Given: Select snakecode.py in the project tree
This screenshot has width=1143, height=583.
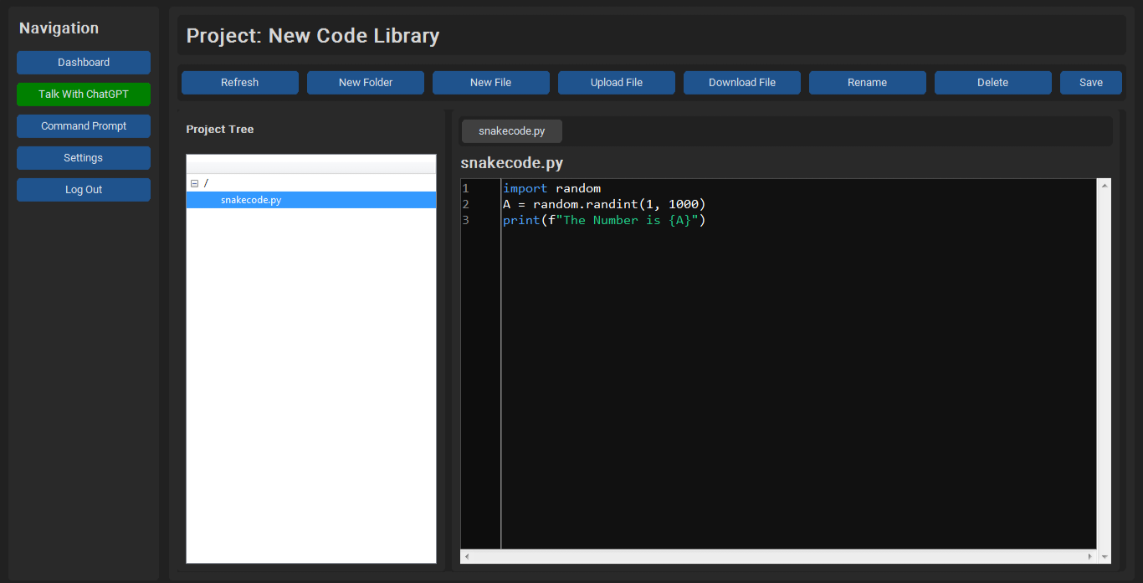Looking at the screenshot, I should [x=251, y=200].
